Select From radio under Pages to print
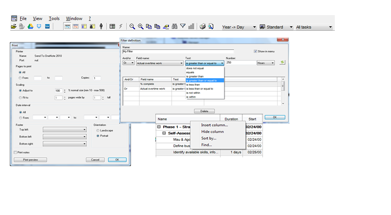The height and width of the screenshot is (215, 391). [x=20, y=78]
